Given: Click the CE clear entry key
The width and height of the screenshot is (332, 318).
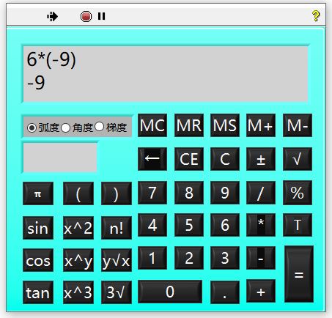Looking at the screenshot, I should pyautogui.click(x=189, y=159).
